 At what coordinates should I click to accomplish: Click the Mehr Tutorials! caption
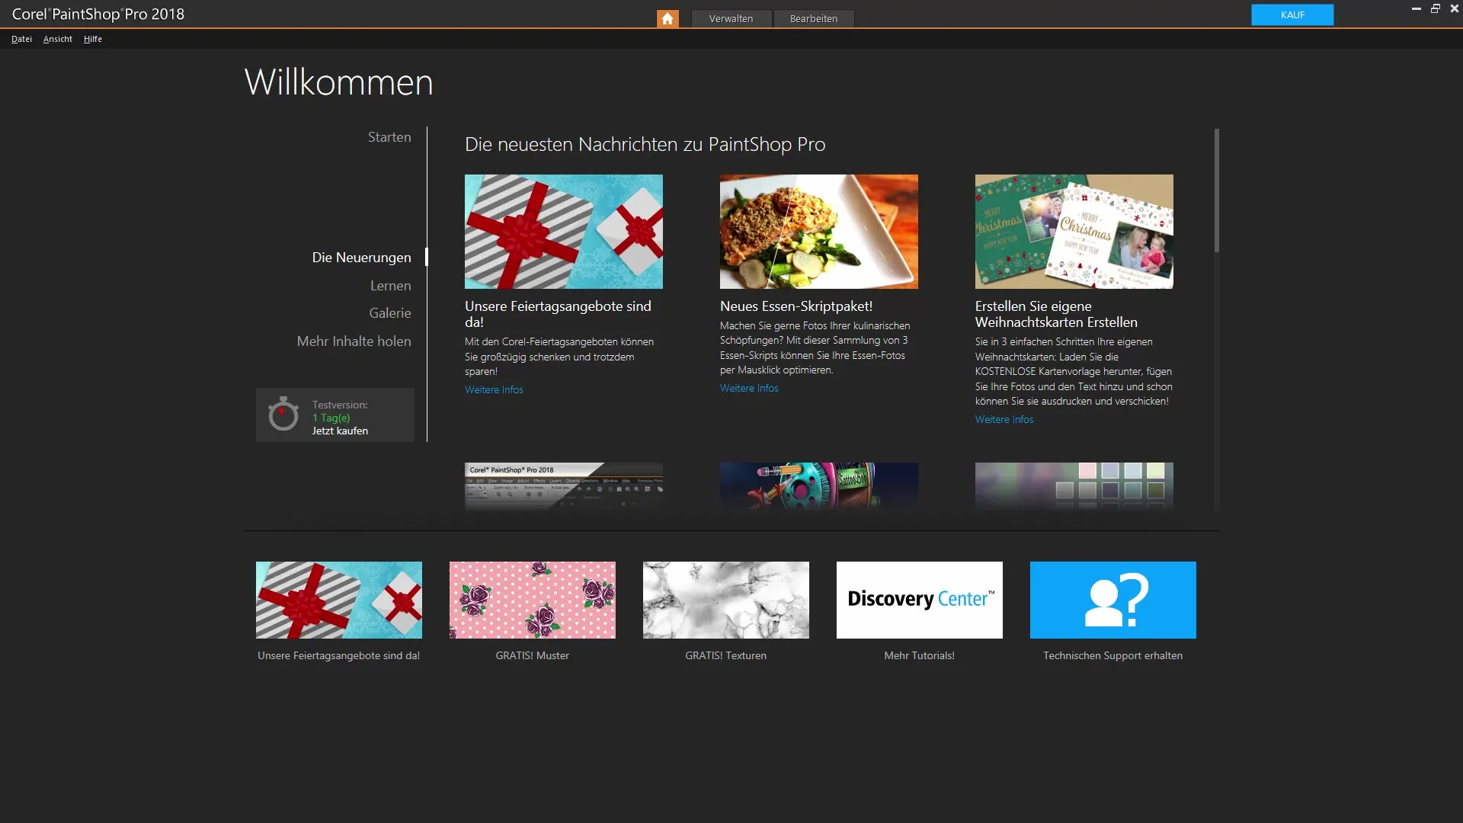point(919,655)
